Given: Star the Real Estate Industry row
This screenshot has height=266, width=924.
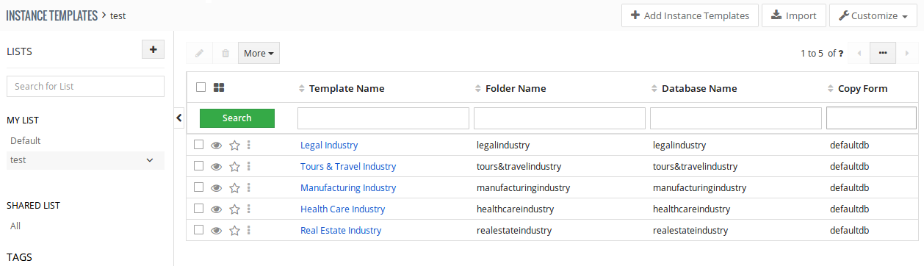Looking at the screenshot, I should pos(234,231).
